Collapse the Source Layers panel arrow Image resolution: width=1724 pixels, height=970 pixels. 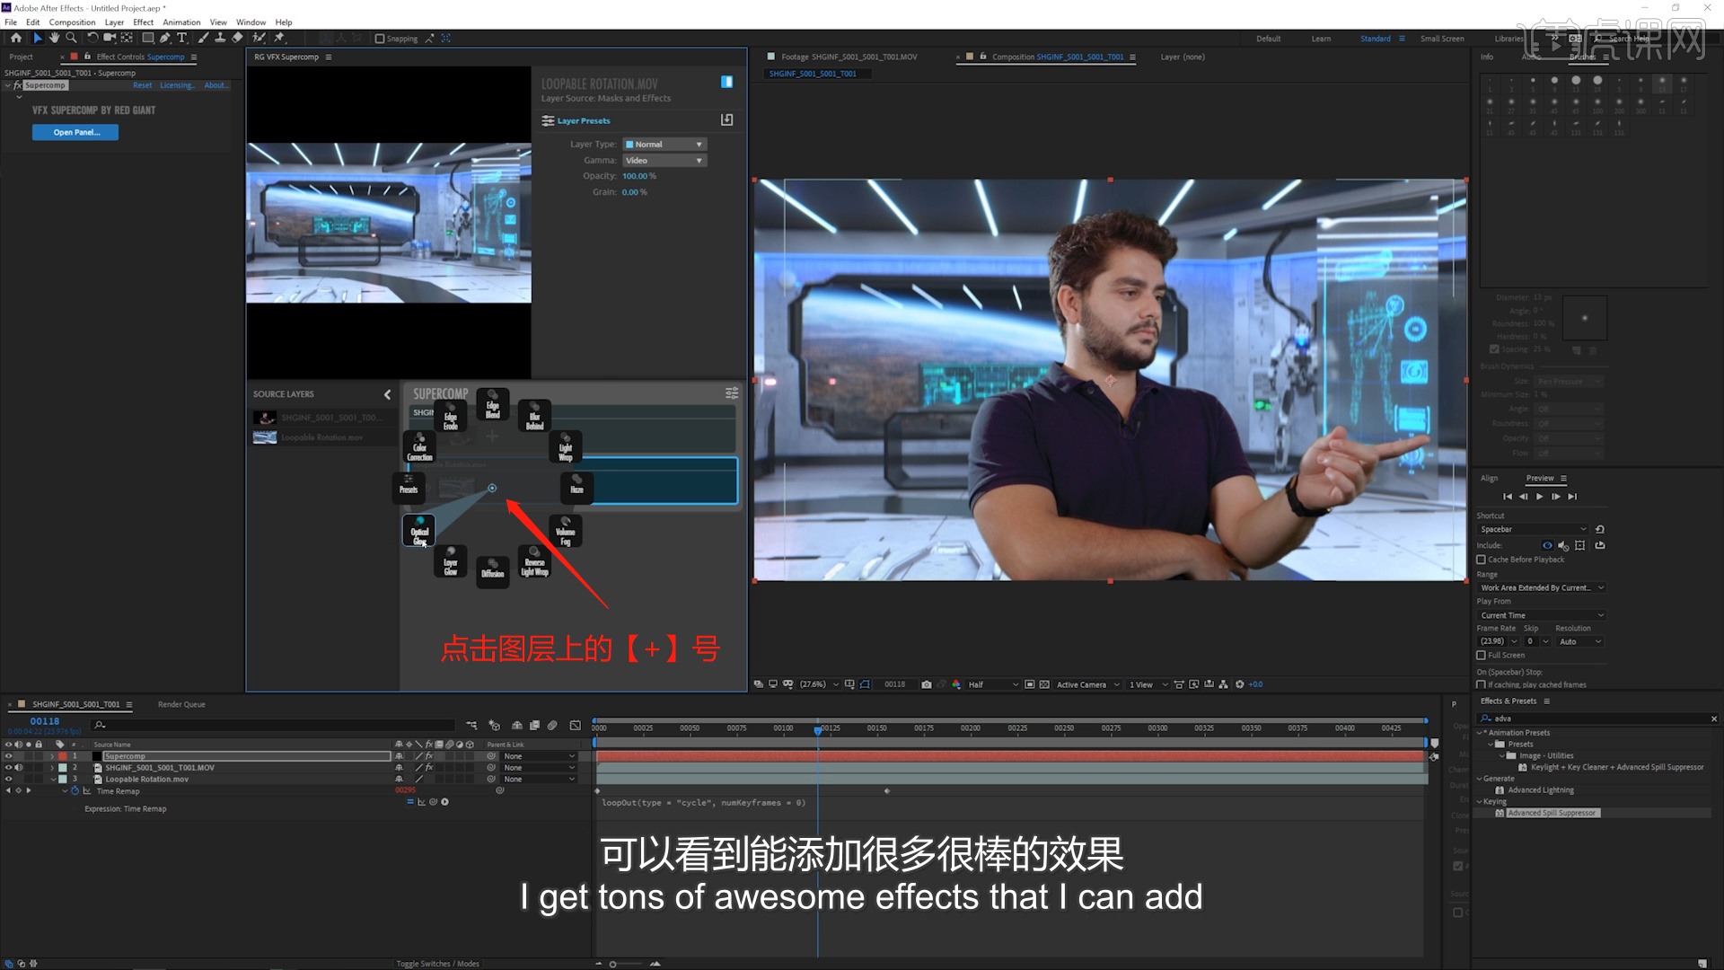click(388, 394)
